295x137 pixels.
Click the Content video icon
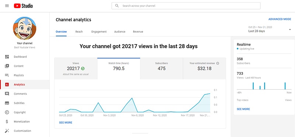point(7,66)
